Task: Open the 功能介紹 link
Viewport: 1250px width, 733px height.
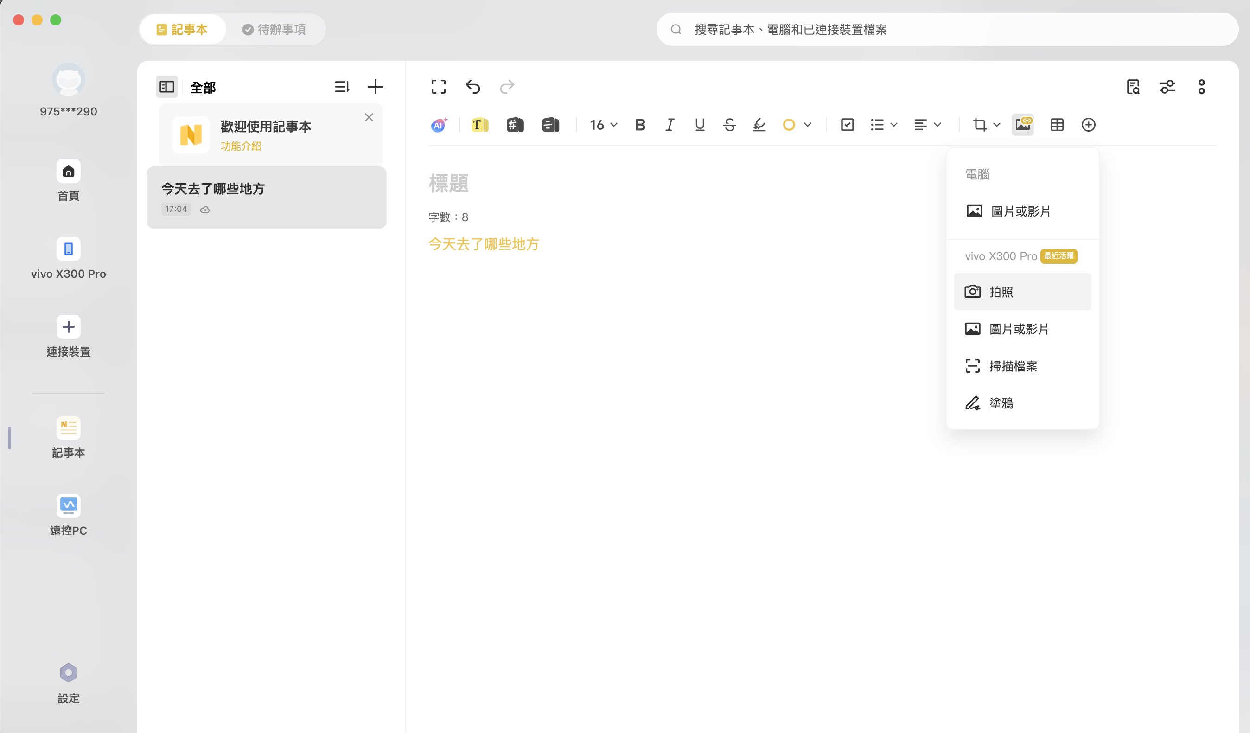Action: [x=241, y=147]
